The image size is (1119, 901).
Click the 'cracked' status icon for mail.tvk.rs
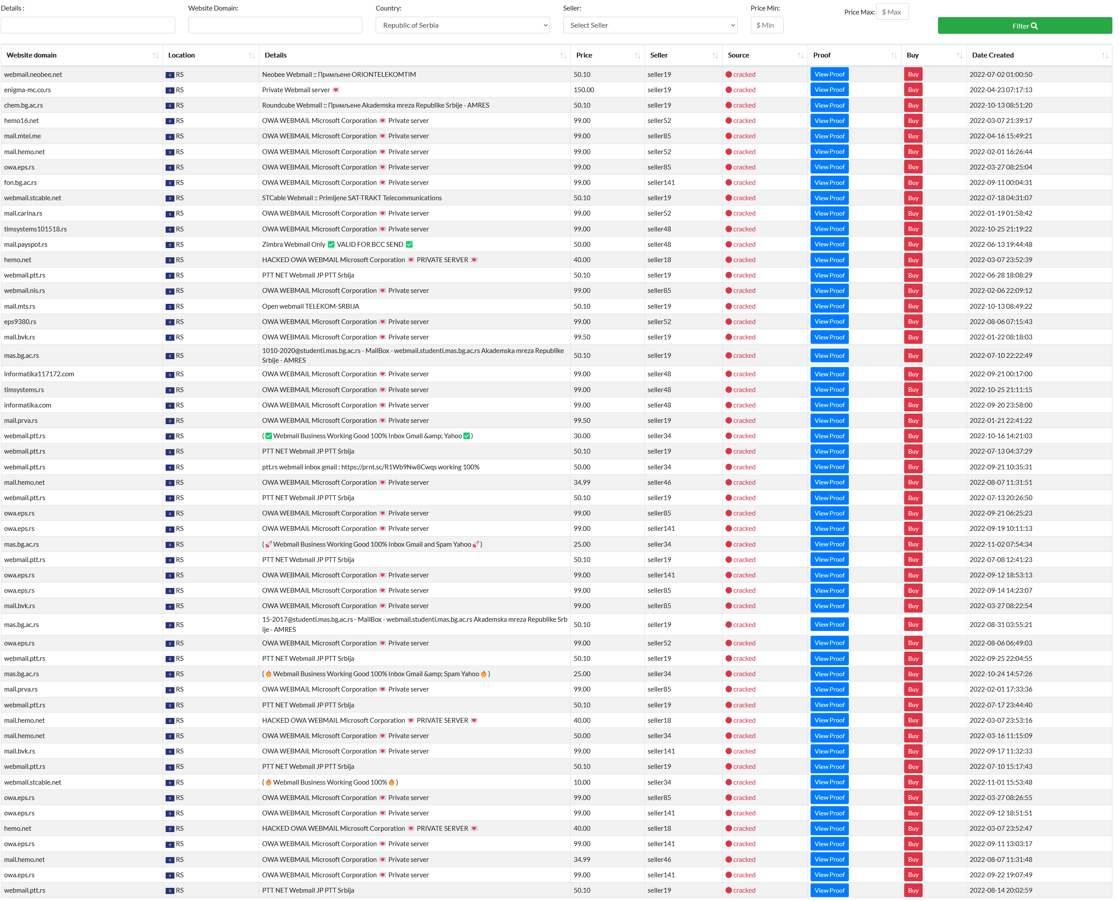click(x=729, y=337)
